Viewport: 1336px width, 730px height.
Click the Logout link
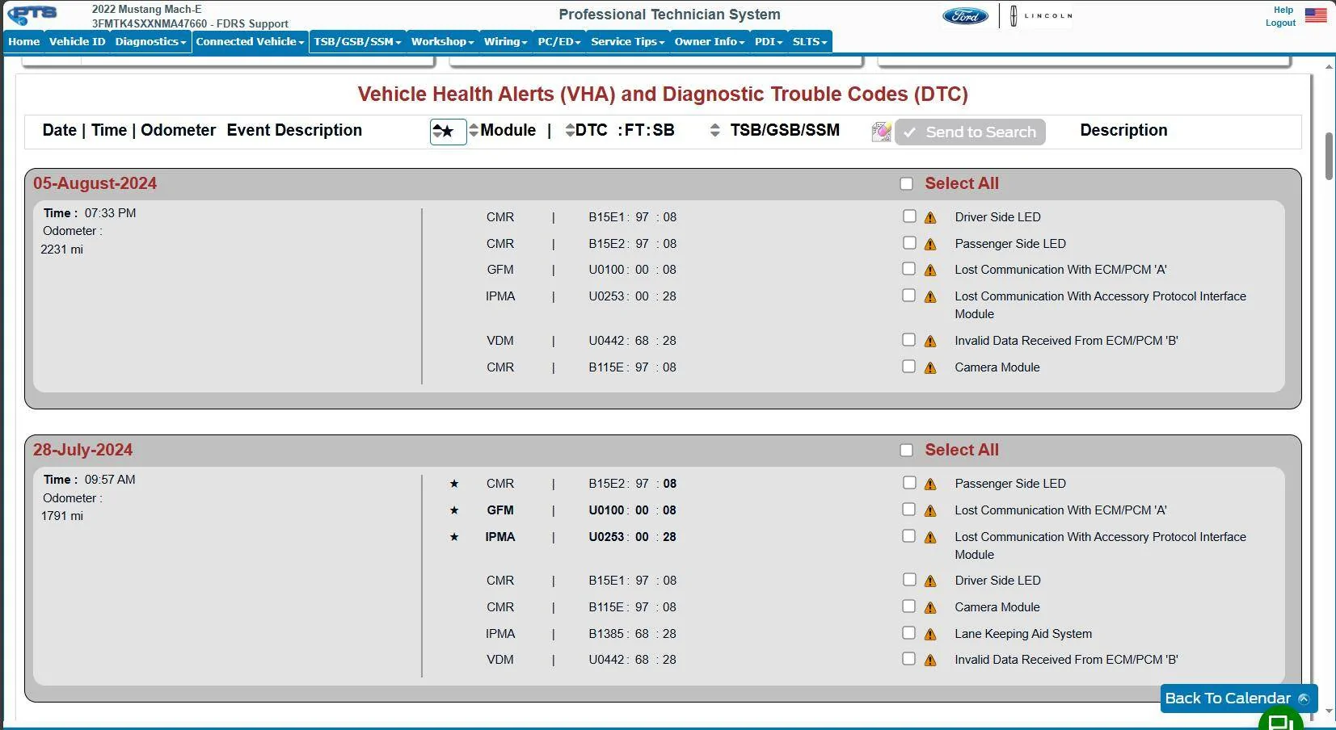(1280, 23)
